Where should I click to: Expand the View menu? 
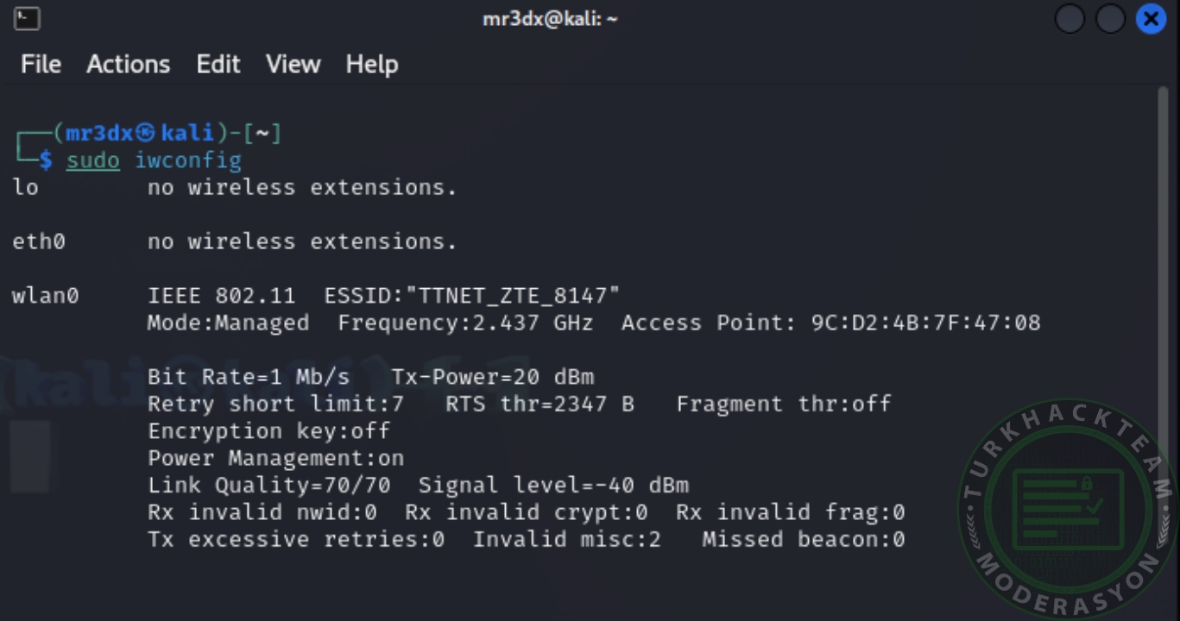tap(293, 65)
